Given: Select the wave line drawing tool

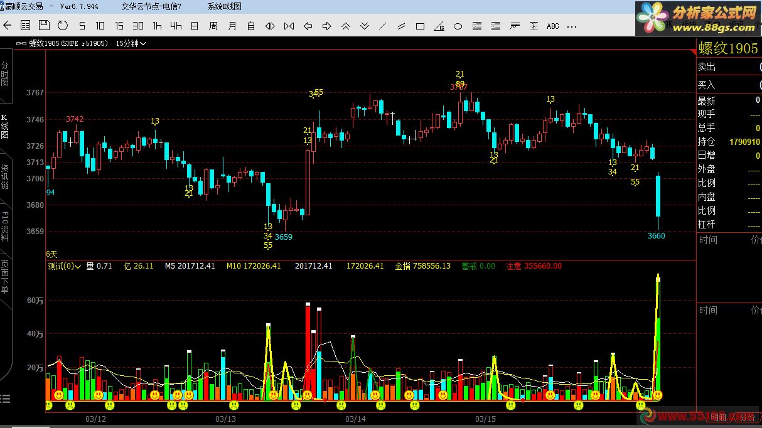Looking at the screenshot, I should 515,26.
